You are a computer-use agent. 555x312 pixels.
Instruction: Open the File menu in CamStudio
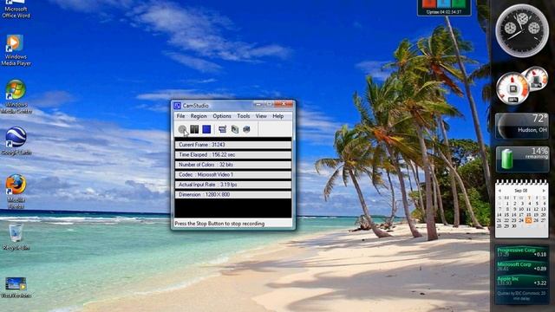point(180,116)
